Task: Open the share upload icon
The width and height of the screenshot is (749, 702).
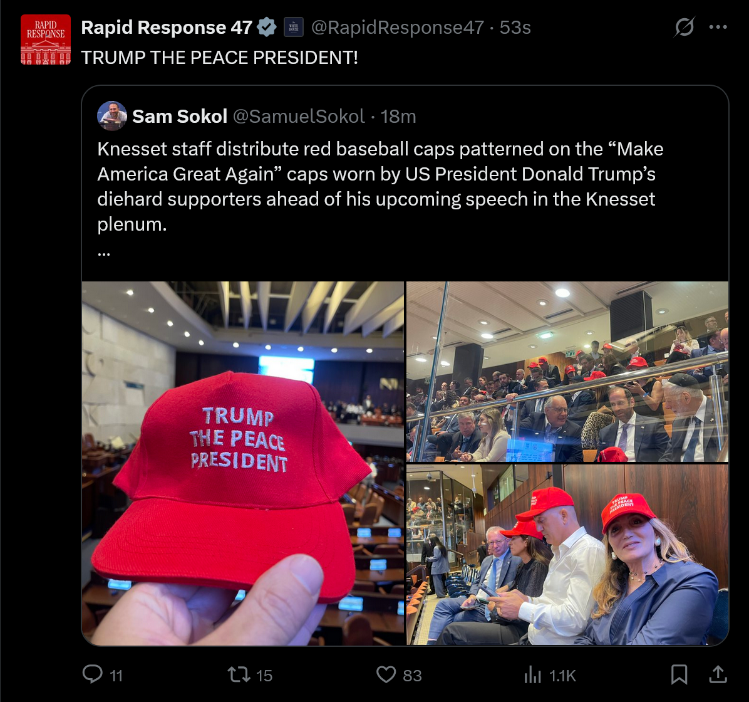Action: 718,674
